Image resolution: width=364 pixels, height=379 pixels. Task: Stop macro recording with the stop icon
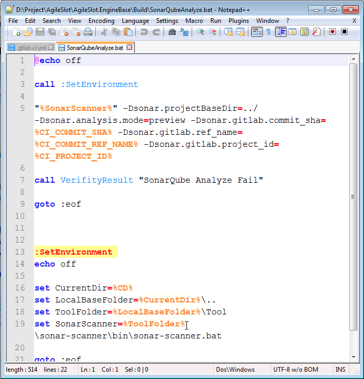point(345,32)
